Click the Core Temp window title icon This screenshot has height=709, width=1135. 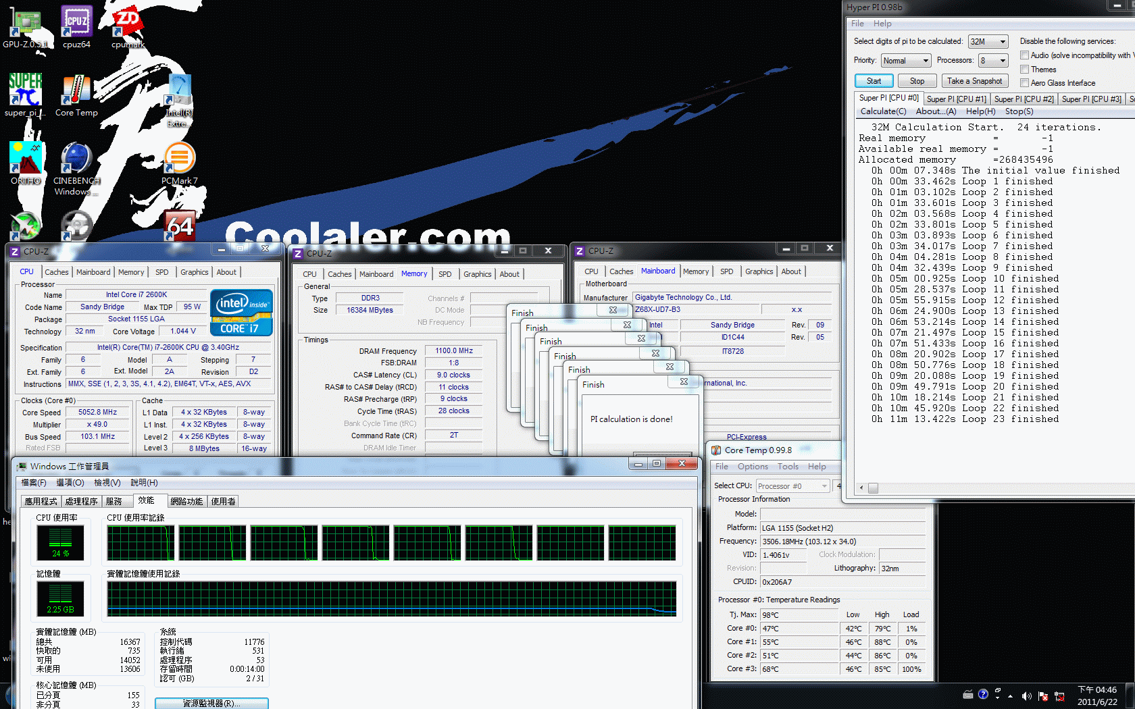pos(716,450)
